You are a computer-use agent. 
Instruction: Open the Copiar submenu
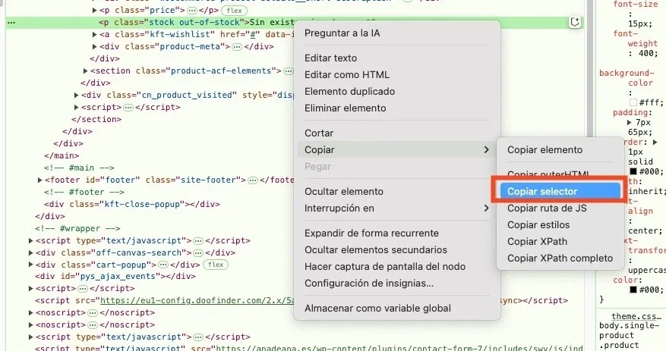point(396,149)
